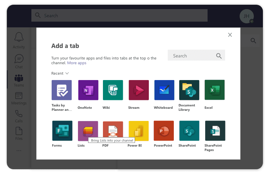Add a Forms tab
Viewport: 270px width, 176px height.
[x=62, y=131]
